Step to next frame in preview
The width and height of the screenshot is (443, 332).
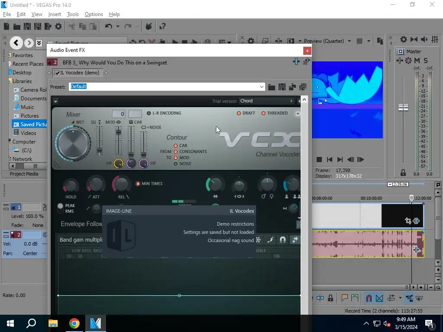(360, 160)
